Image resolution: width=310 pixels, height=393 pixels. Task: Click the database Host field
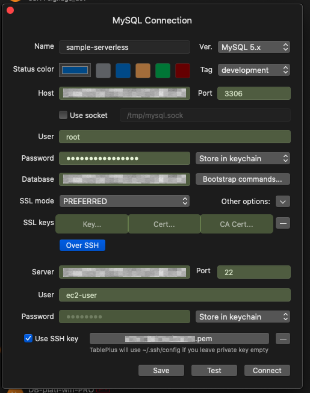(x=124, y=93)
